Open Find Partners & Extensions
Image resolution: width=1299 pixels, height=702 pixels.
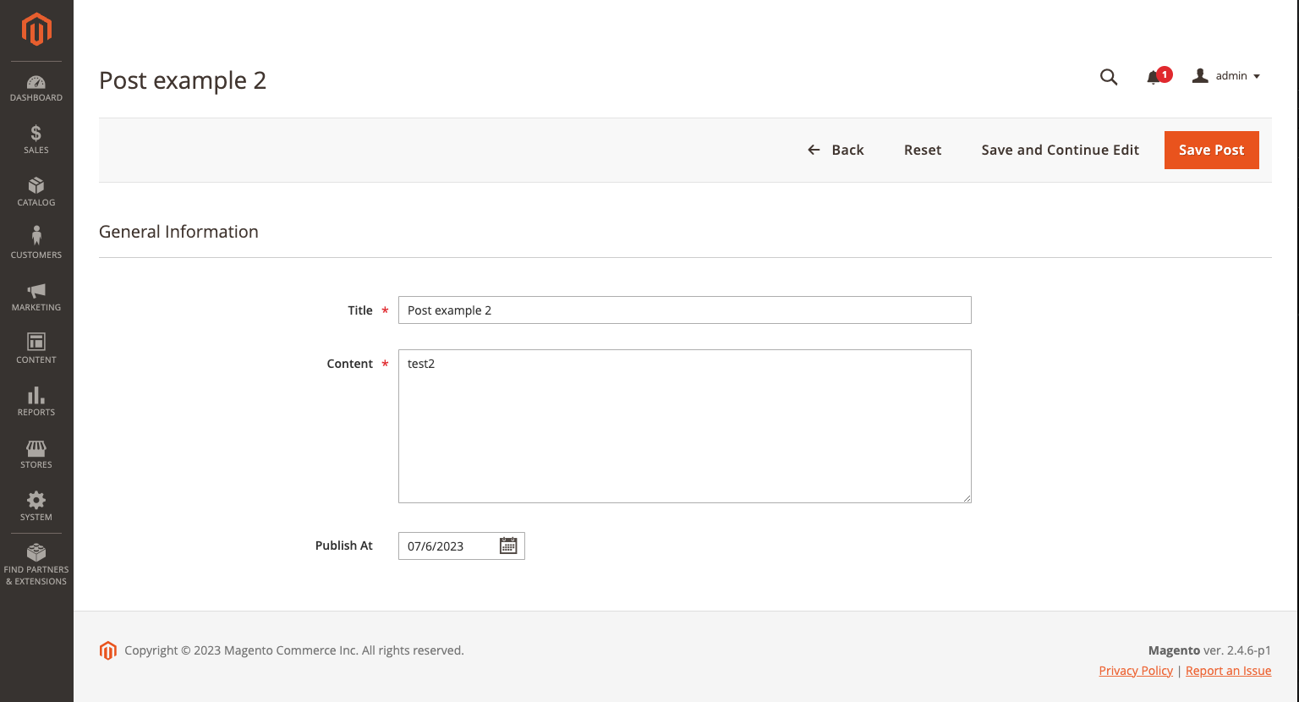pyautogui.click(x=36, y=564)
